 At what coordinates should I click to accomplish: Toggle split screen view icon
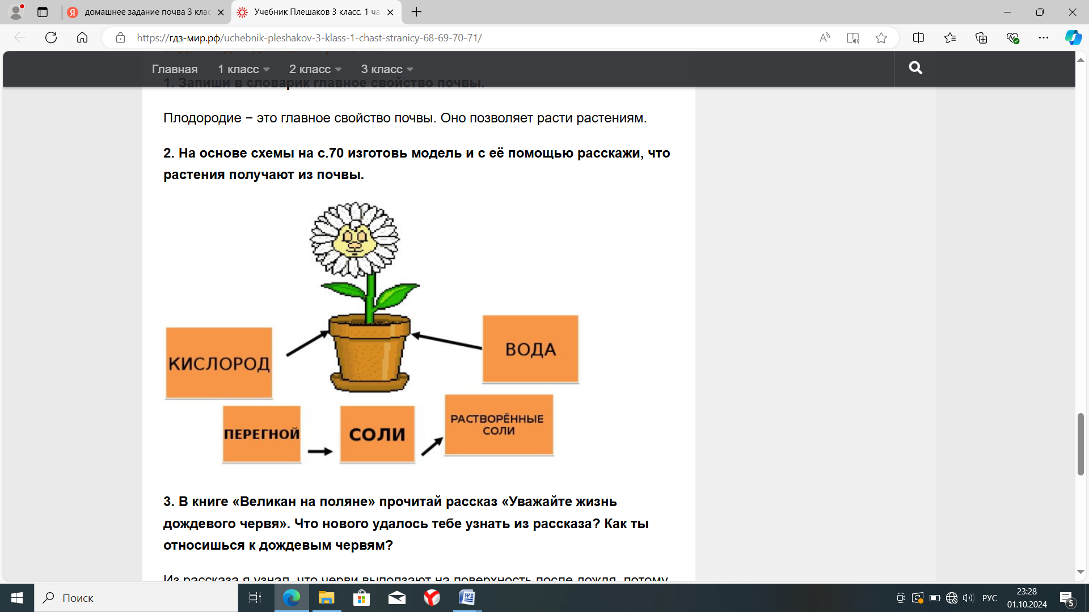[918, 38]
